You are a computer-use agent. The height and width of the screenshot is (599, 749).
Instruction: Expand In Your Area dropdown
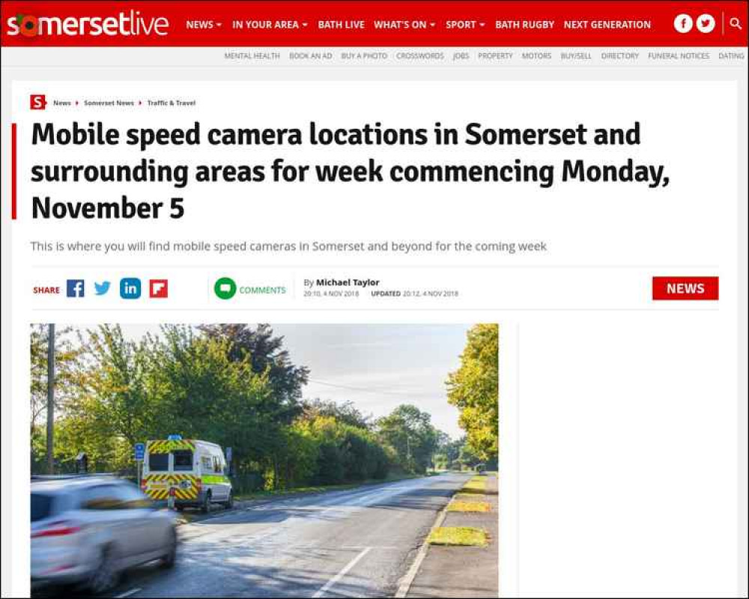(270, 25)
